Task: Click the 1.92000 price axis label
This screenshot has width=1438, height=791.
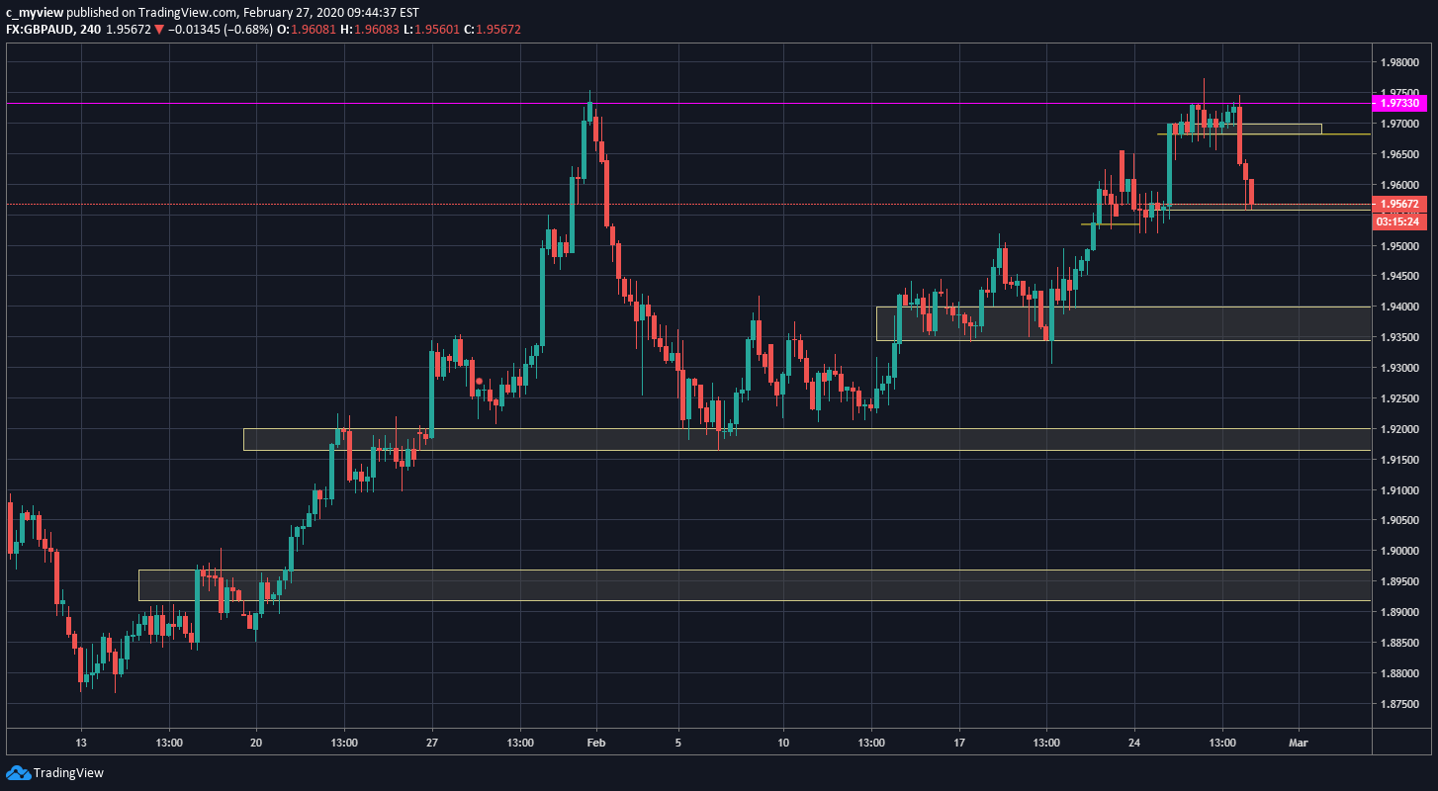Action: pyautogui.click(x=1399, y=429)
